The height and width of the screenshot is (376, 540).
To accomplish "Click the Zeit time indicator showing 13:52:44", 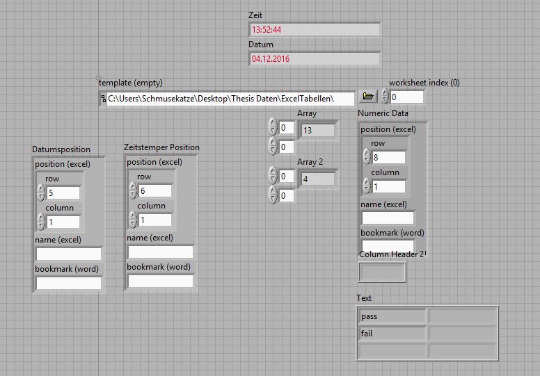I will point(315,30).
